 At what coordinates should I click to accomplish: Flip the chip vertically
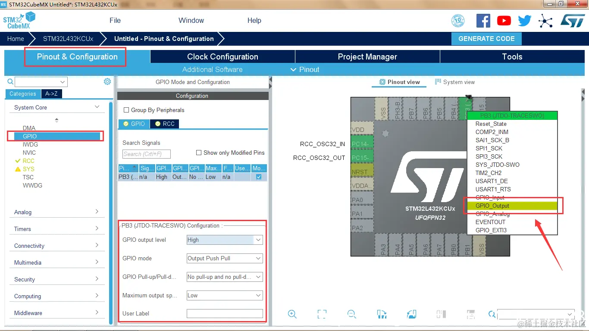pyautogui.click(x=470, y=314)
